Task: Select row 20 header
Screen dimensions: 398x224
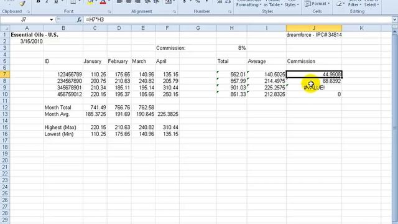Action: (5, 161)
